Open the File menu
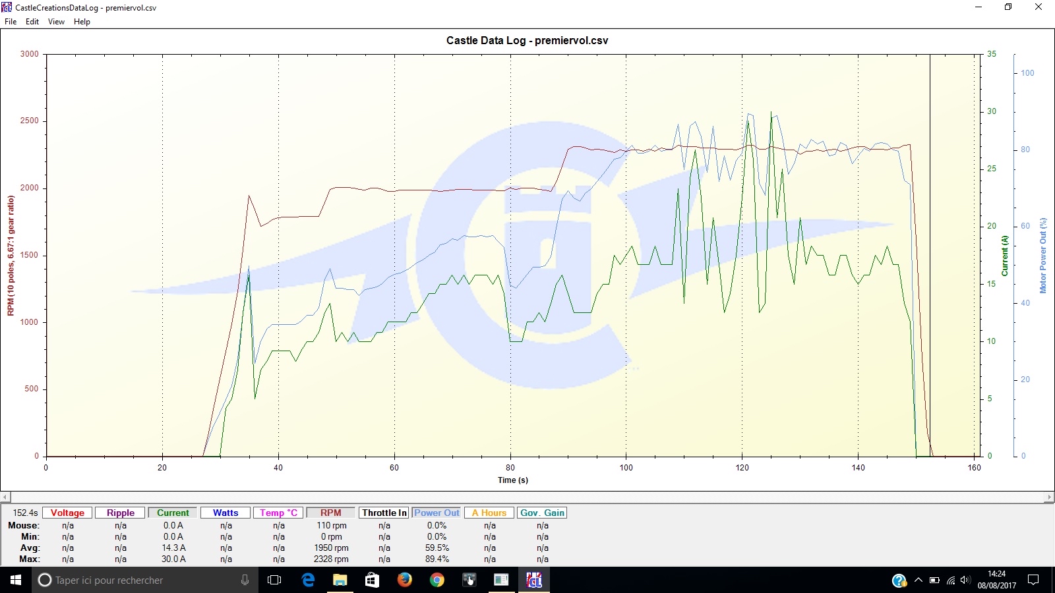1055x593 pixels. click(x=11, y=22)
